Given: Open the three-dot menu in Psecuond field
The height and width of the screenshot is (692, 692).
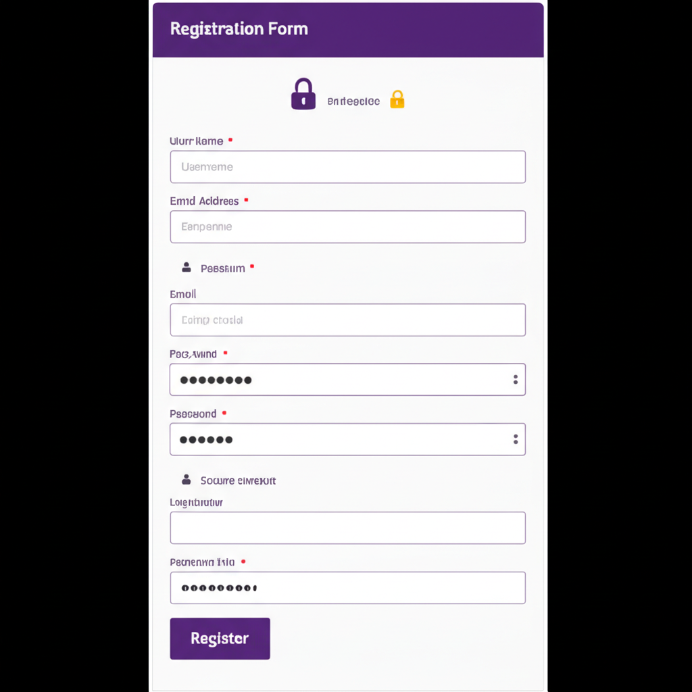Looking at the screenshot, I should point(516,439).
